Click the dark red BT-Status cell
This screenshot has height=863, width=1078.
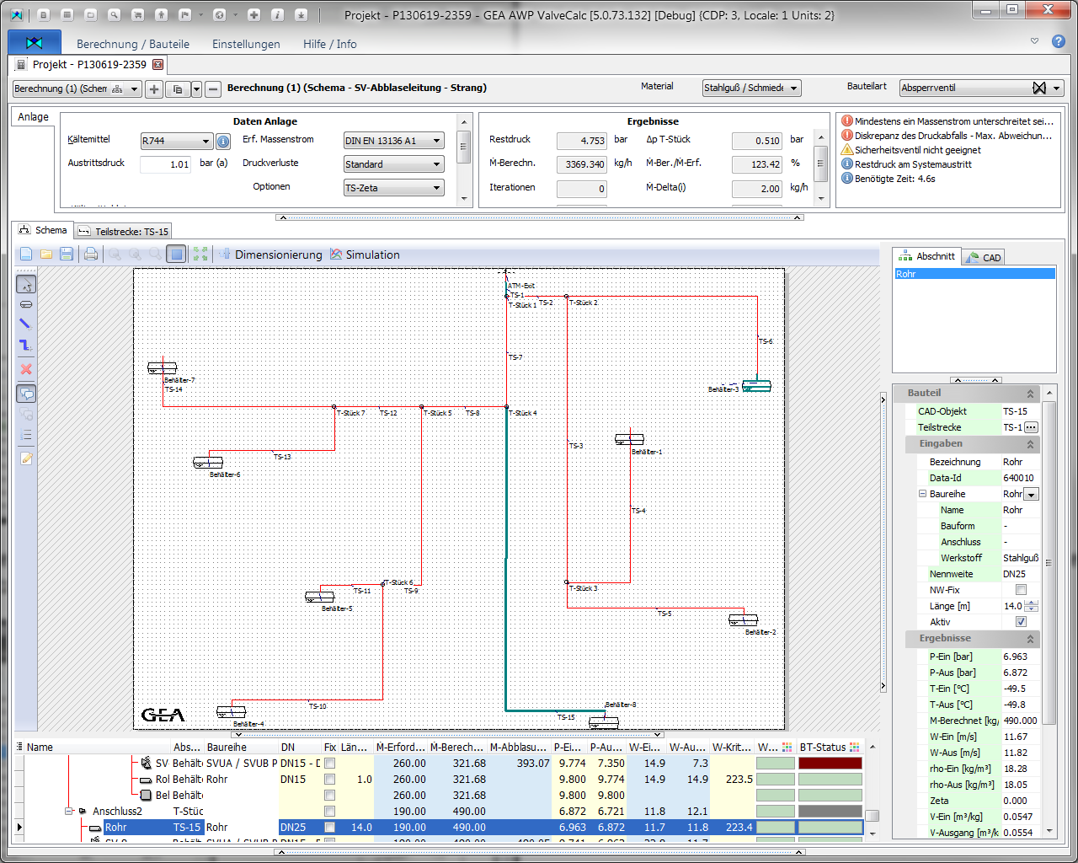pyautogui.click(x=830, y=764)
